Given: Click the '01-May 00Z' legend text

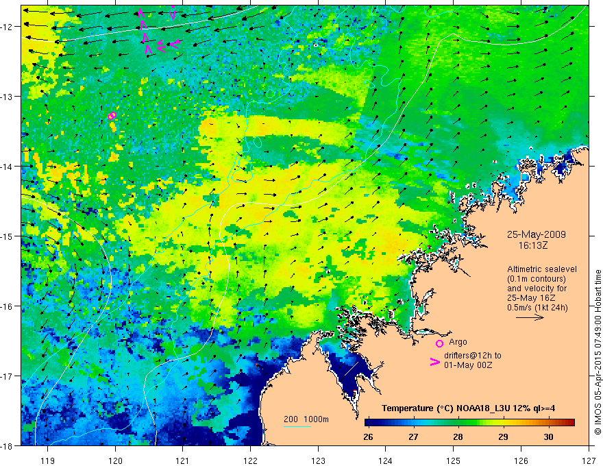Looking at the screenshot, I should (x=468, y=365).
